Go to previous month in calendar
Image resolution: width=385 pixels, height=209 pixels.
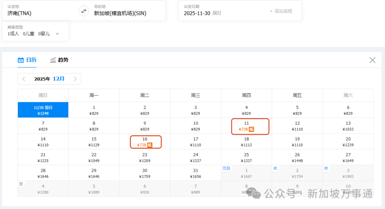(x=24, y=79)
